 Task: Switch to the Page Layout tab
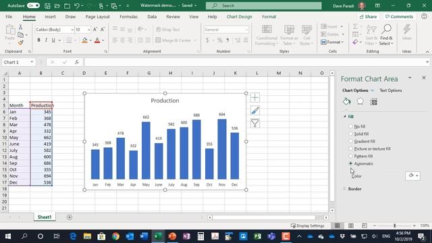pos(97,16)
